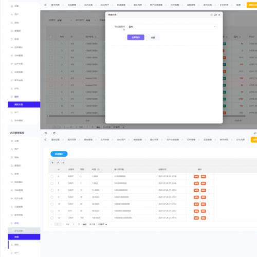This screenshot has width=257, height=257.
Task: Close the dialog with the X icon
Action: 219,15
